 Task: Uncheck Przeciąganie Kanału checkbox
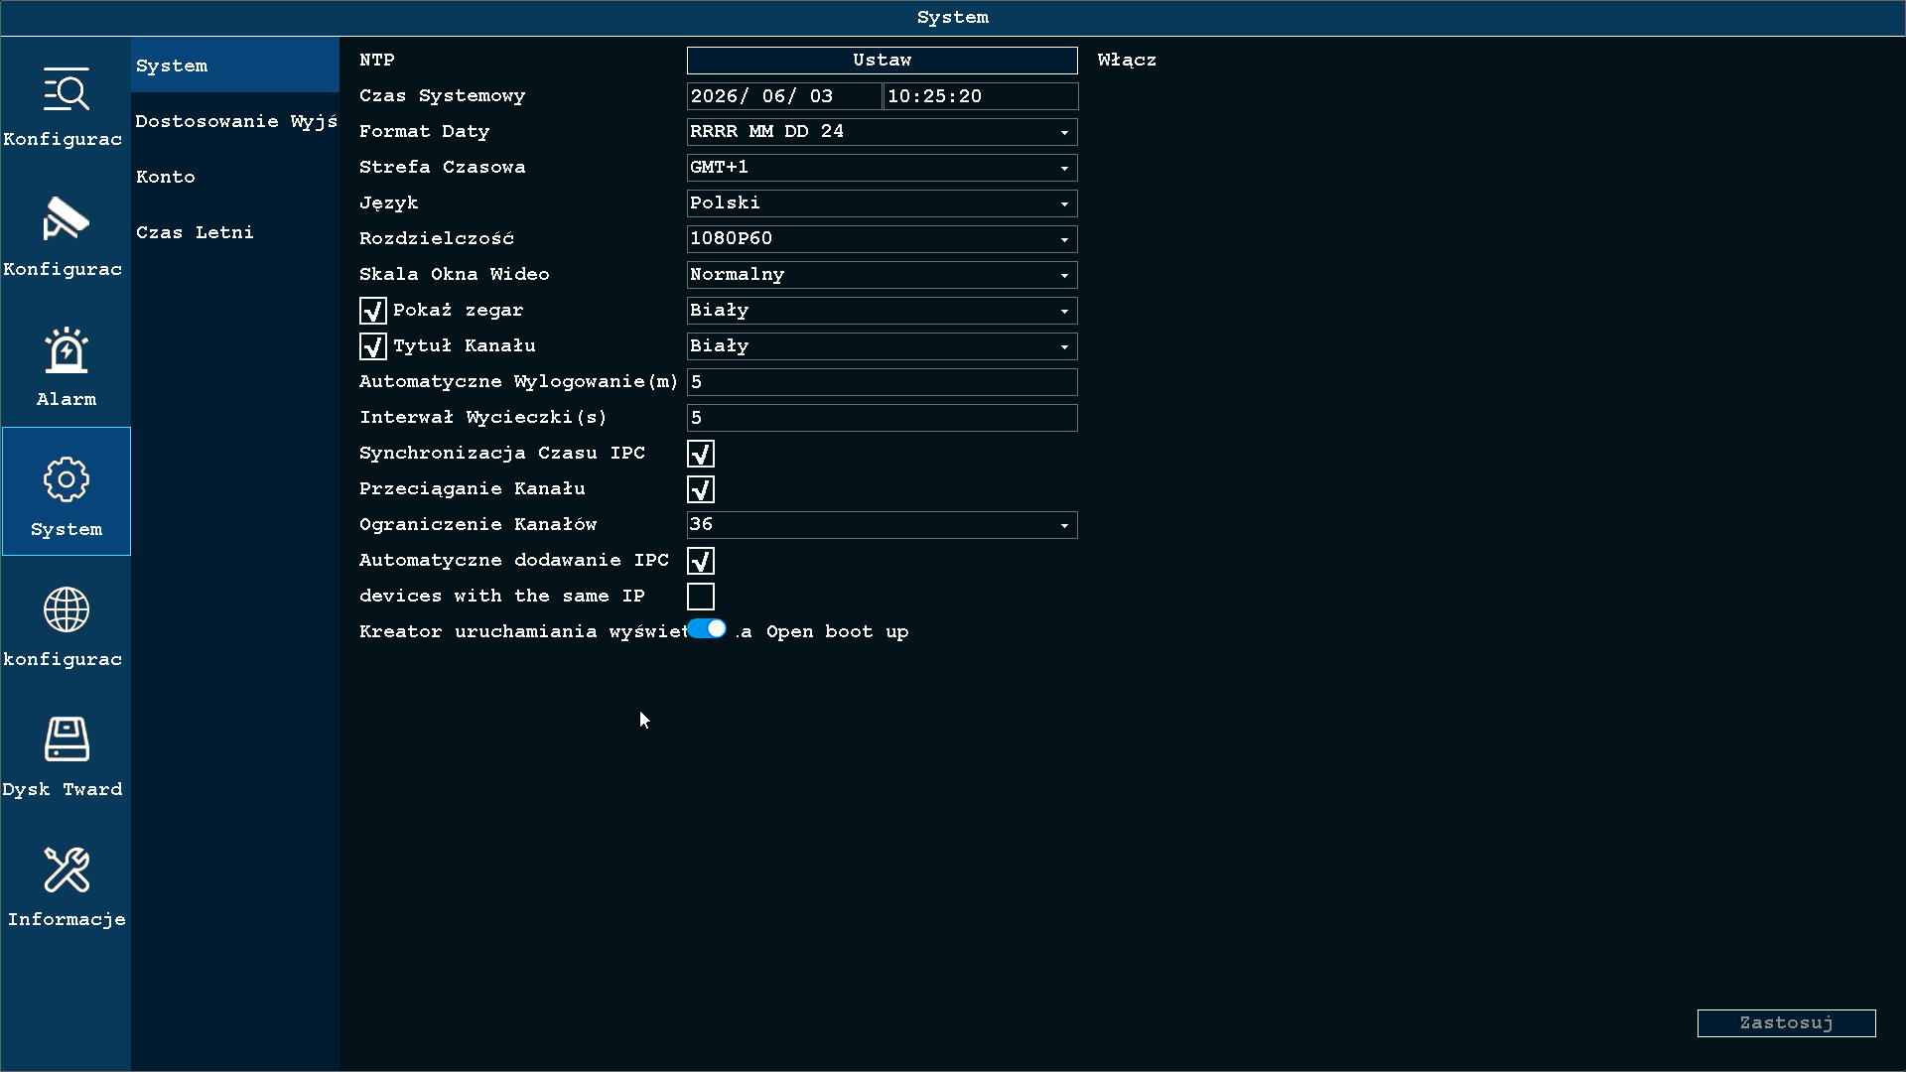[x=701, y=489]
